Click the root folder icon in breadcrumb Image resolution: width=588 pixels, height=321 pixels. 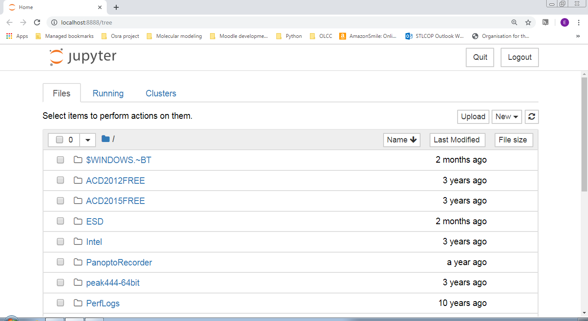coord(105,139)
